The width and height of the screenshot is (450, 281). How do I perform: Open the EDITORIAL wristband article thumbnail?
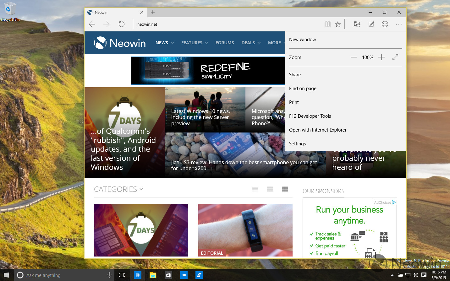(245, 230)
